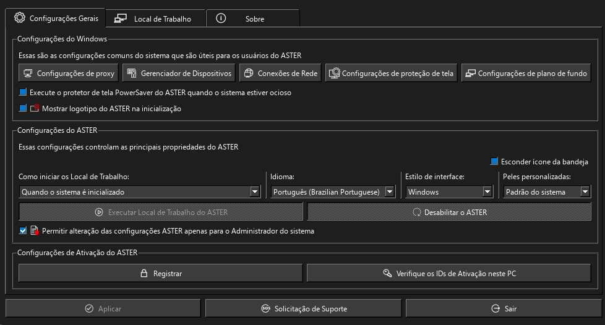Toggle Esconder ícone da bandeja checkbox
Viewport: 605px width, 325px height.
point(494,161)
